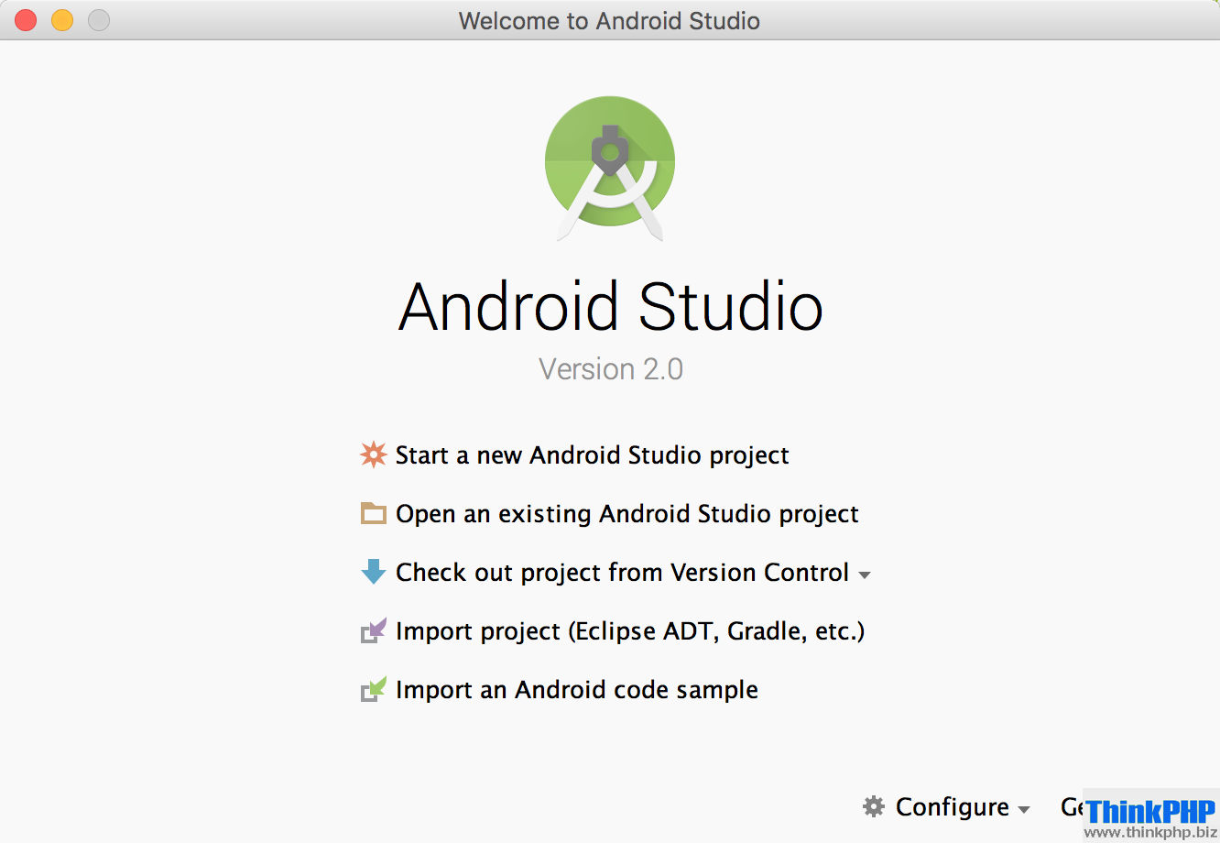Expand the Version Control dropdown arrow

click(865, 575)
